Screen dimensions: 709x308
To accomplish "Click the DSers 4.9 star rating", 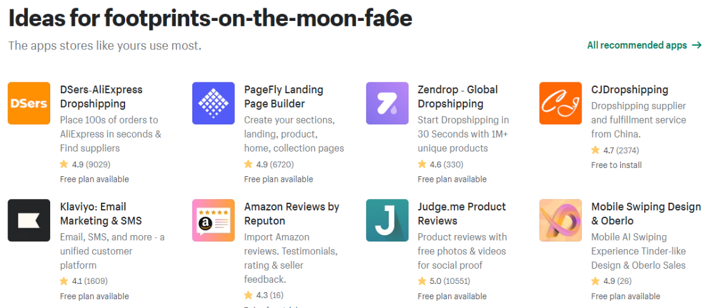I will coord(85,164).
